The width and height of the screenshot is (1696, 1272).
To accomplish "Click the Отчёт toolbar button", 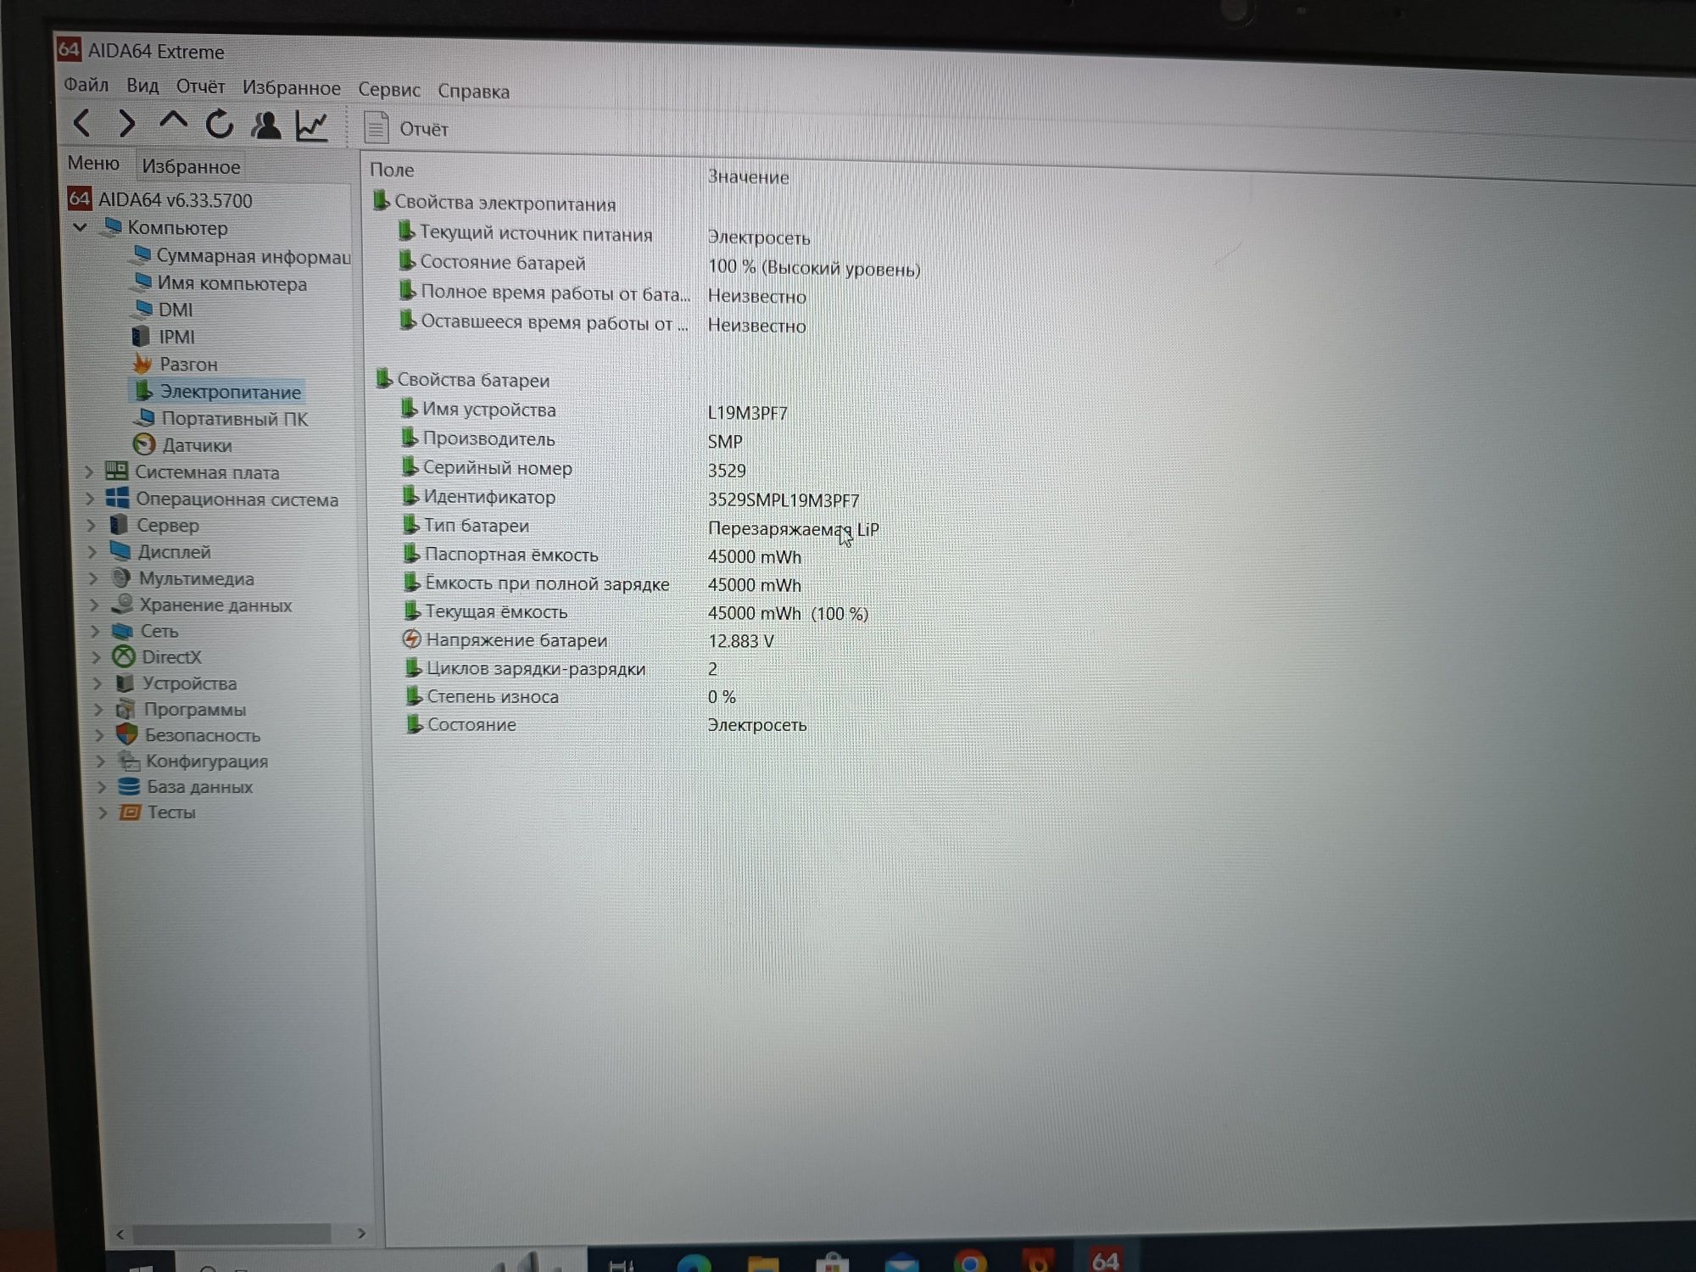I will pyautogui.click(x=406, y=128).
